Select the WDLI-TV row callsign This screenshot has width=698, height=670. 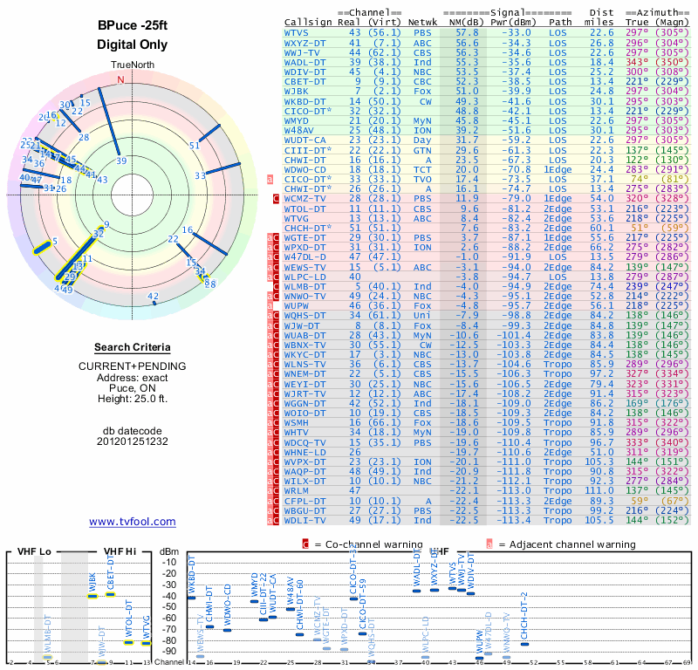[x=305, y=521]
